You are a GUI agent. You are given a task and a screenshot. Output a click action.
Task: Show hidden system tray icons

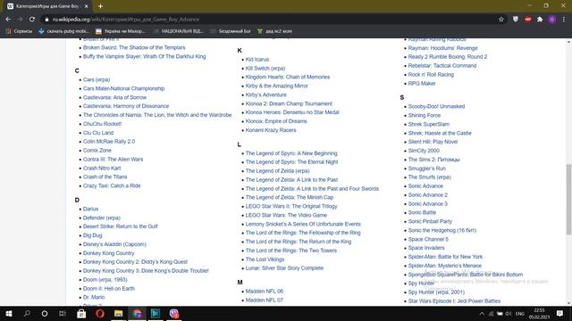tap(482, 314)
